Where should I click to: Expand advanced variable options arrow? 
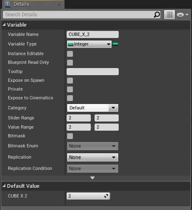coord(92,177)
